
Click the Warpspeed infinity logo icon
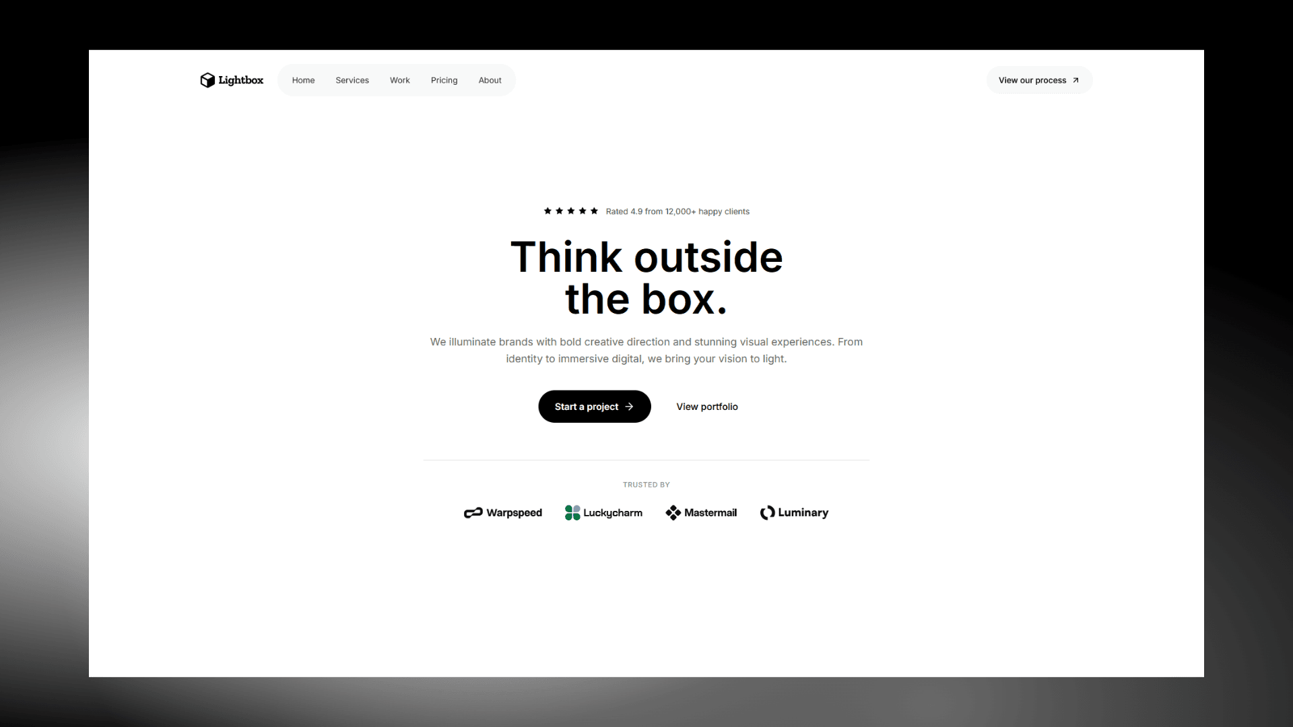tap(473, 513)
